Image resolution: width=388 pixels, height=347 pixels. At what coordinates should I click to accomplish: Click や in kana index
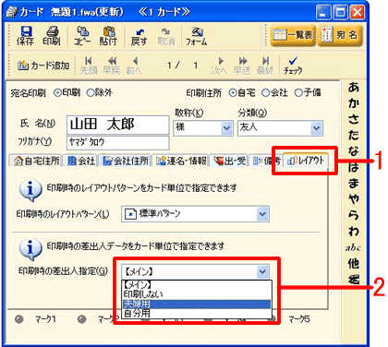click(x=354, y=199)
